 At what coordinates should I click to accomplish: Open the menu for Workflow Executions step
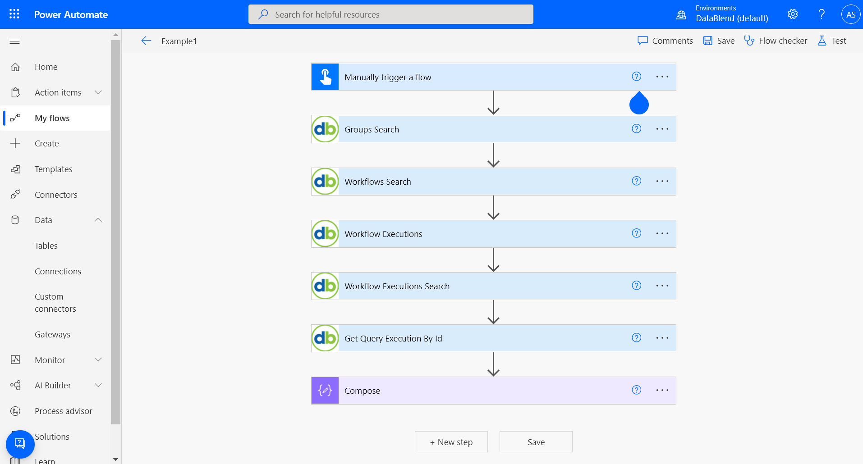(x=662, y=233)
